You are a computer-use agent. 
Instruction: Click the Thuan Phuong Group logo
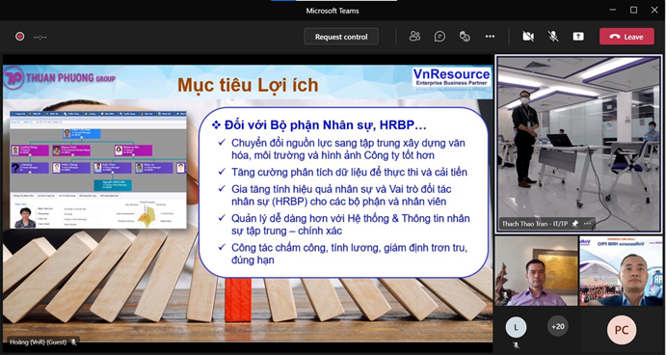pos(60,78)
